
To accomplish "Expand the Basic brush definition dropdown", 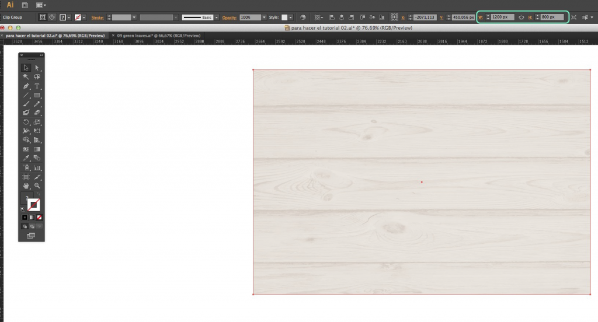I will (215, 17).
